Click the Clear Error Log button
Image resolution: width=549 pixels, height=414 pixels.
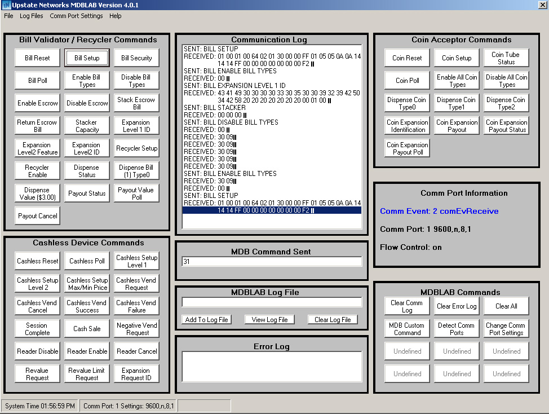point(457,306)
